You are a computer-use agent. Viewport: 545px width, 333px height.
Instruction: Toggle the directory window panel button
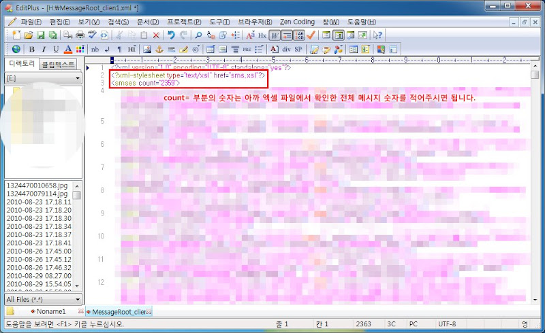click(x=338, y=35)
